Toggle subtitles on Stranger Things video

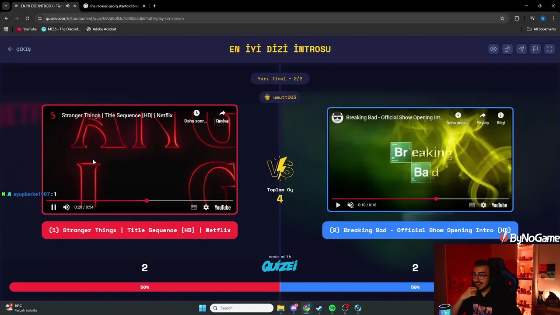194,207
